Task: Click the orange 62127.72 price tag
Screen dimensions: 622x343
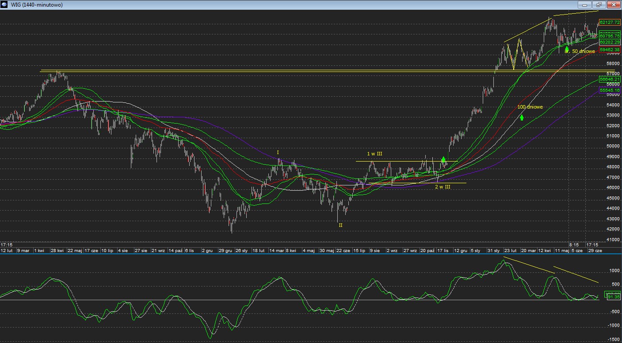Action: click(610, 22)
